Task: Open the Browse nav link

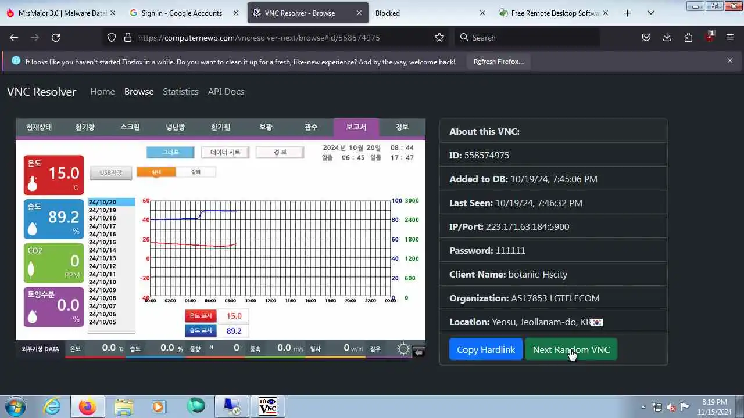Action: [139, 92]
